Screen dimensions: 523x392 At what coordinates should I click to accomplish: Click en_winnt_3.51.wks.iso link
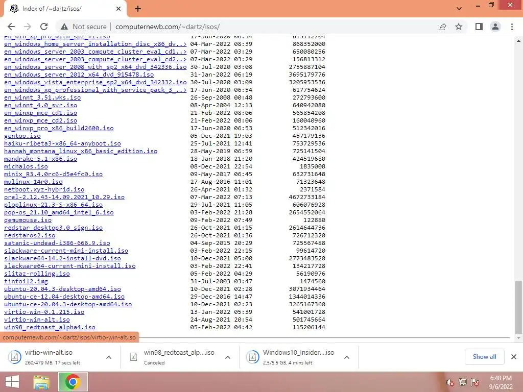[42, 97]
